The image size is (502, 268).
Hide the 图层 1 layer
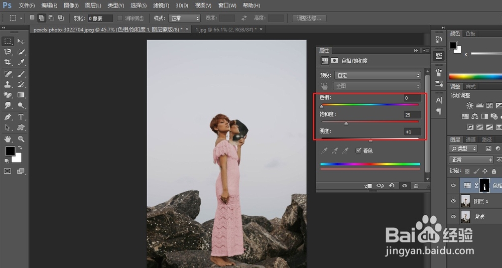[x=453, y=201]
